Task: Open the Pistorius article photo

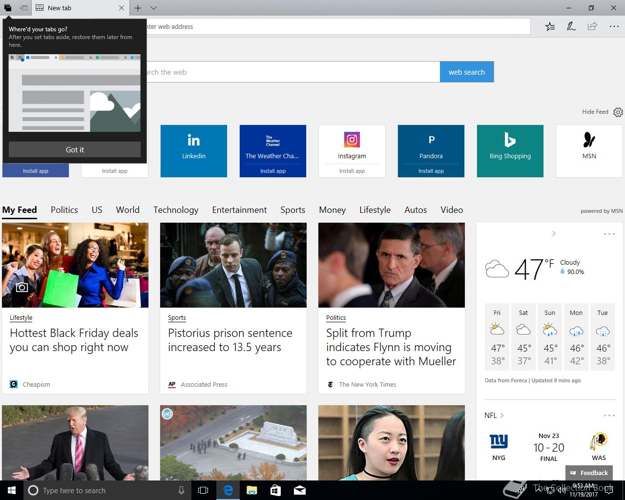Action: click(x=233, y=265)
